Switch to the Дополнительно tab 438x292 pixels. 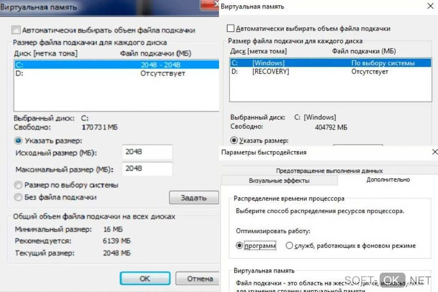click(x=388, y=180)
